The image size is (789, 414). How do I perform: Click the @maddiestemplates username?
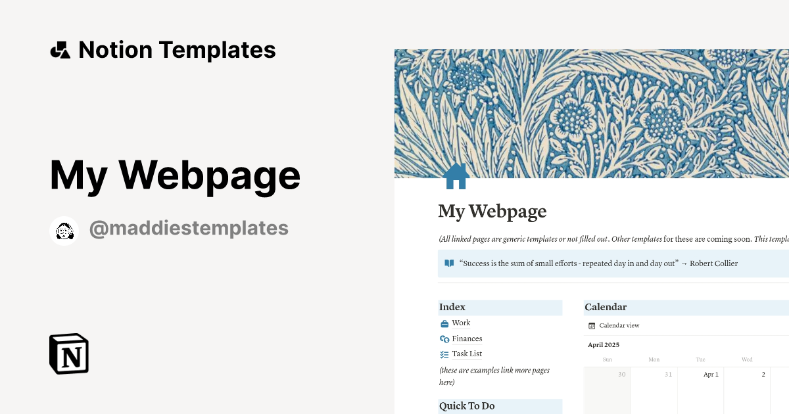(x=189, y=227)
